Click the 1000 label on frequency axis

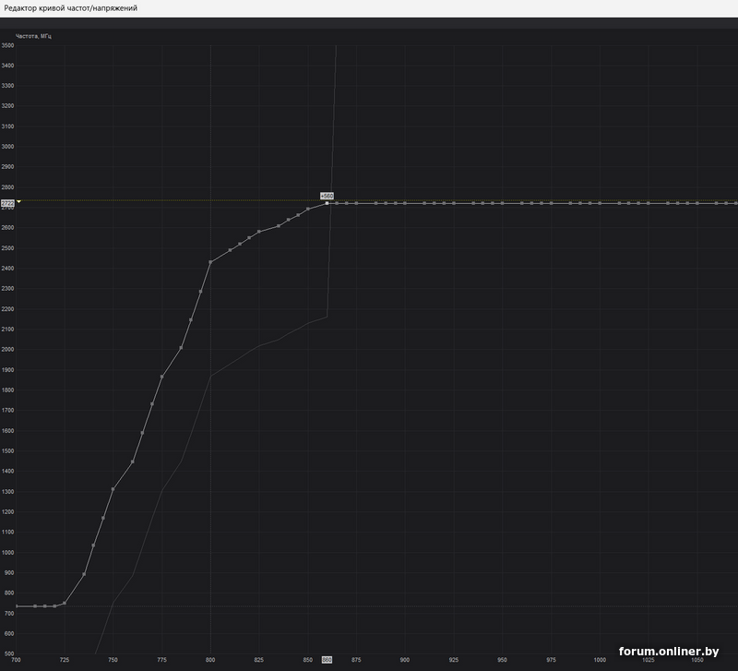tap(8, 552)
